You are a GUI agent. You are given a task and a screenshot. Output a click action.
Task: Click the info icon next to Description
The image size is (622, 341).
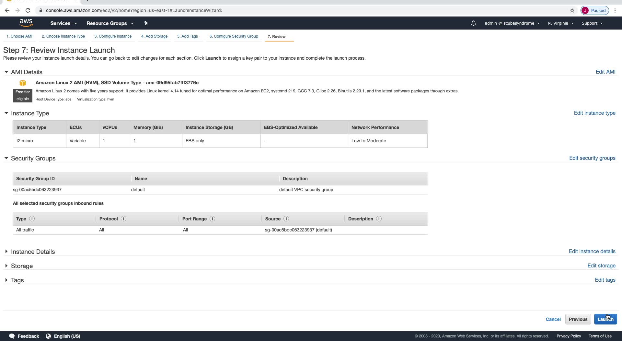coord(379,219)
